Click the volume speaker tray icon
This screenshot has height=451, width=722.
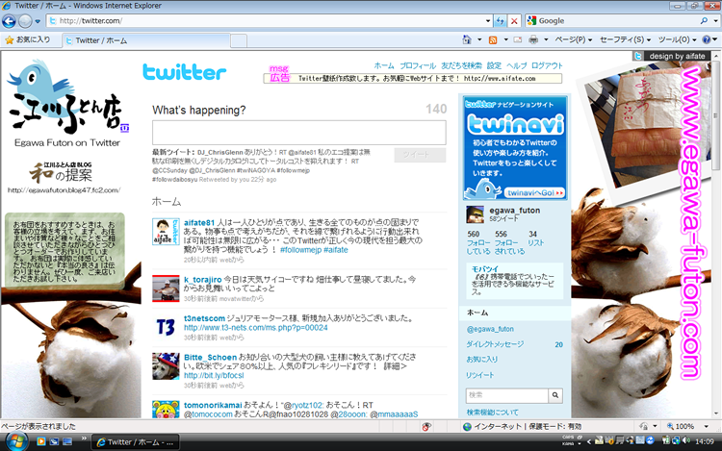(x=686, y=440)
